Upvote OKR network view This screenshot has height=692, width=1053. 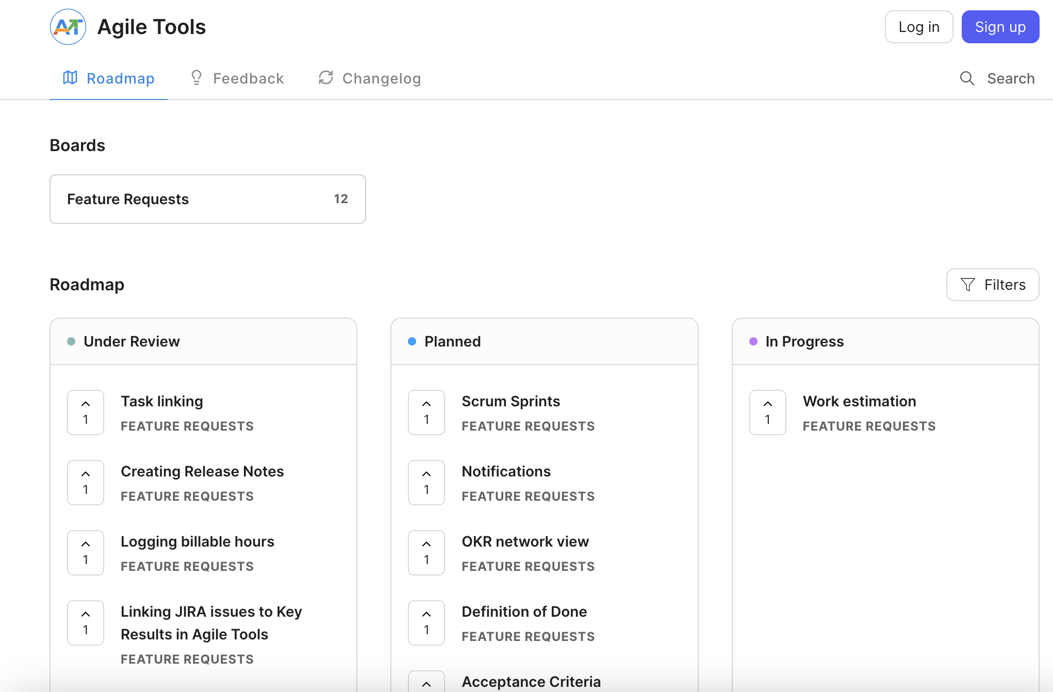(x=426, y=553)
